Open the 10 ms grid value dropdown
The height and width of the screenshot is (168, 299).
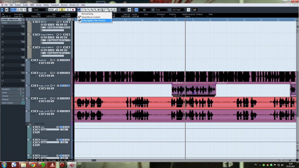pos(161,10)
